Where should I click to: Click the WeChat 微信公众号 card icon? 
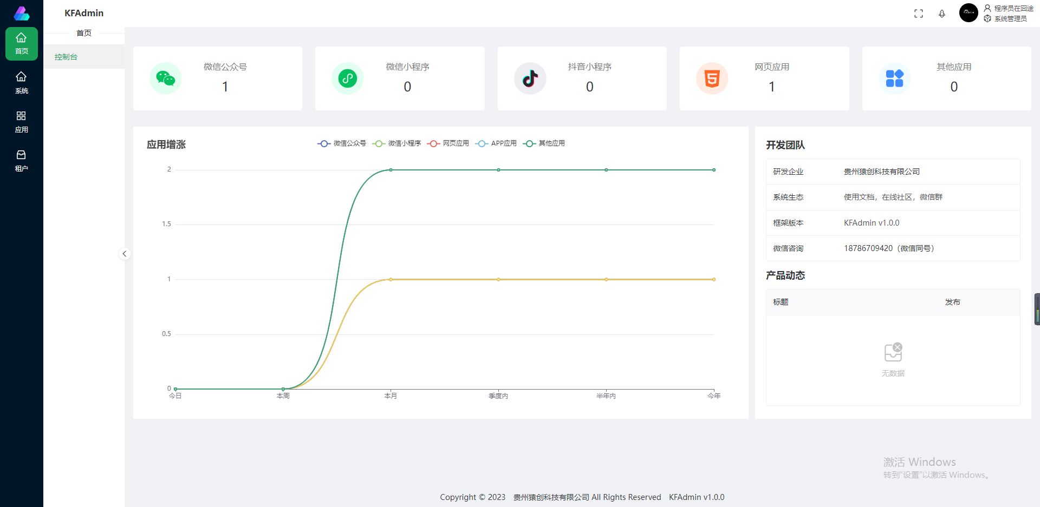click(165, 78)
